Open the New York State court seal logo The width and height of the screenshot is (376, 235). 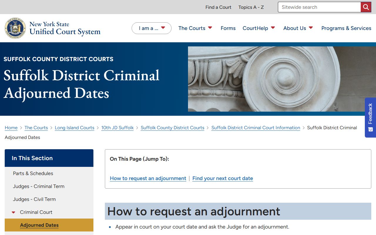coord(15,28)
